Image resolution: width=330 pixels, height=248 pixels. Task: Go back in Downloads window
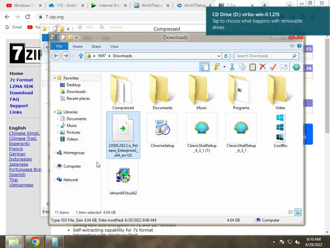tap(56, 56)
